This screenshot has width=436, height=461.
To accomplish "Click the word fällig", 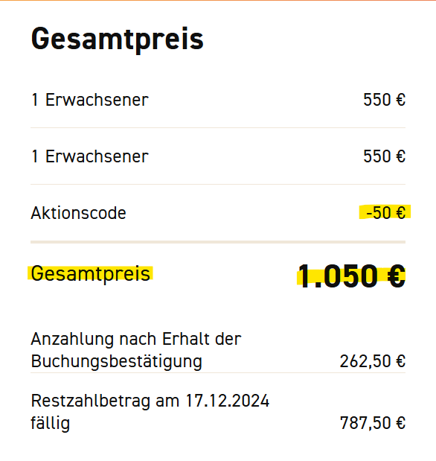I will click(x=51, y=423).
